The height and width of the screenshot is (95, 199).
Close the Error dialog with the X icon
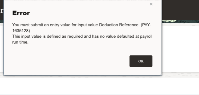[151, 4]
